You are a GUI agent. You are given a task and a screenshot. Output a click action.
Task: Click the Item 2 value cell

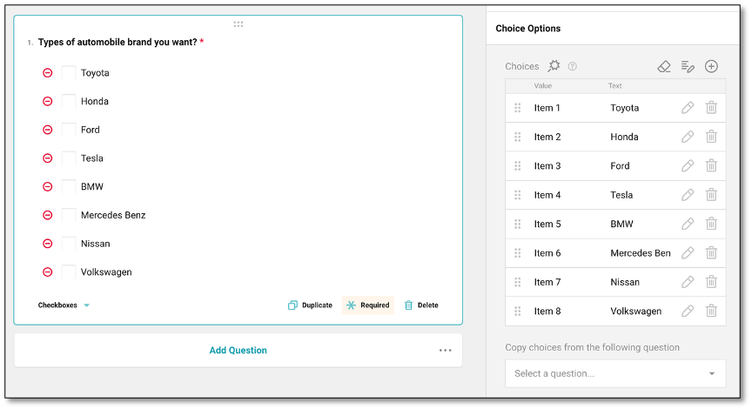547,137
